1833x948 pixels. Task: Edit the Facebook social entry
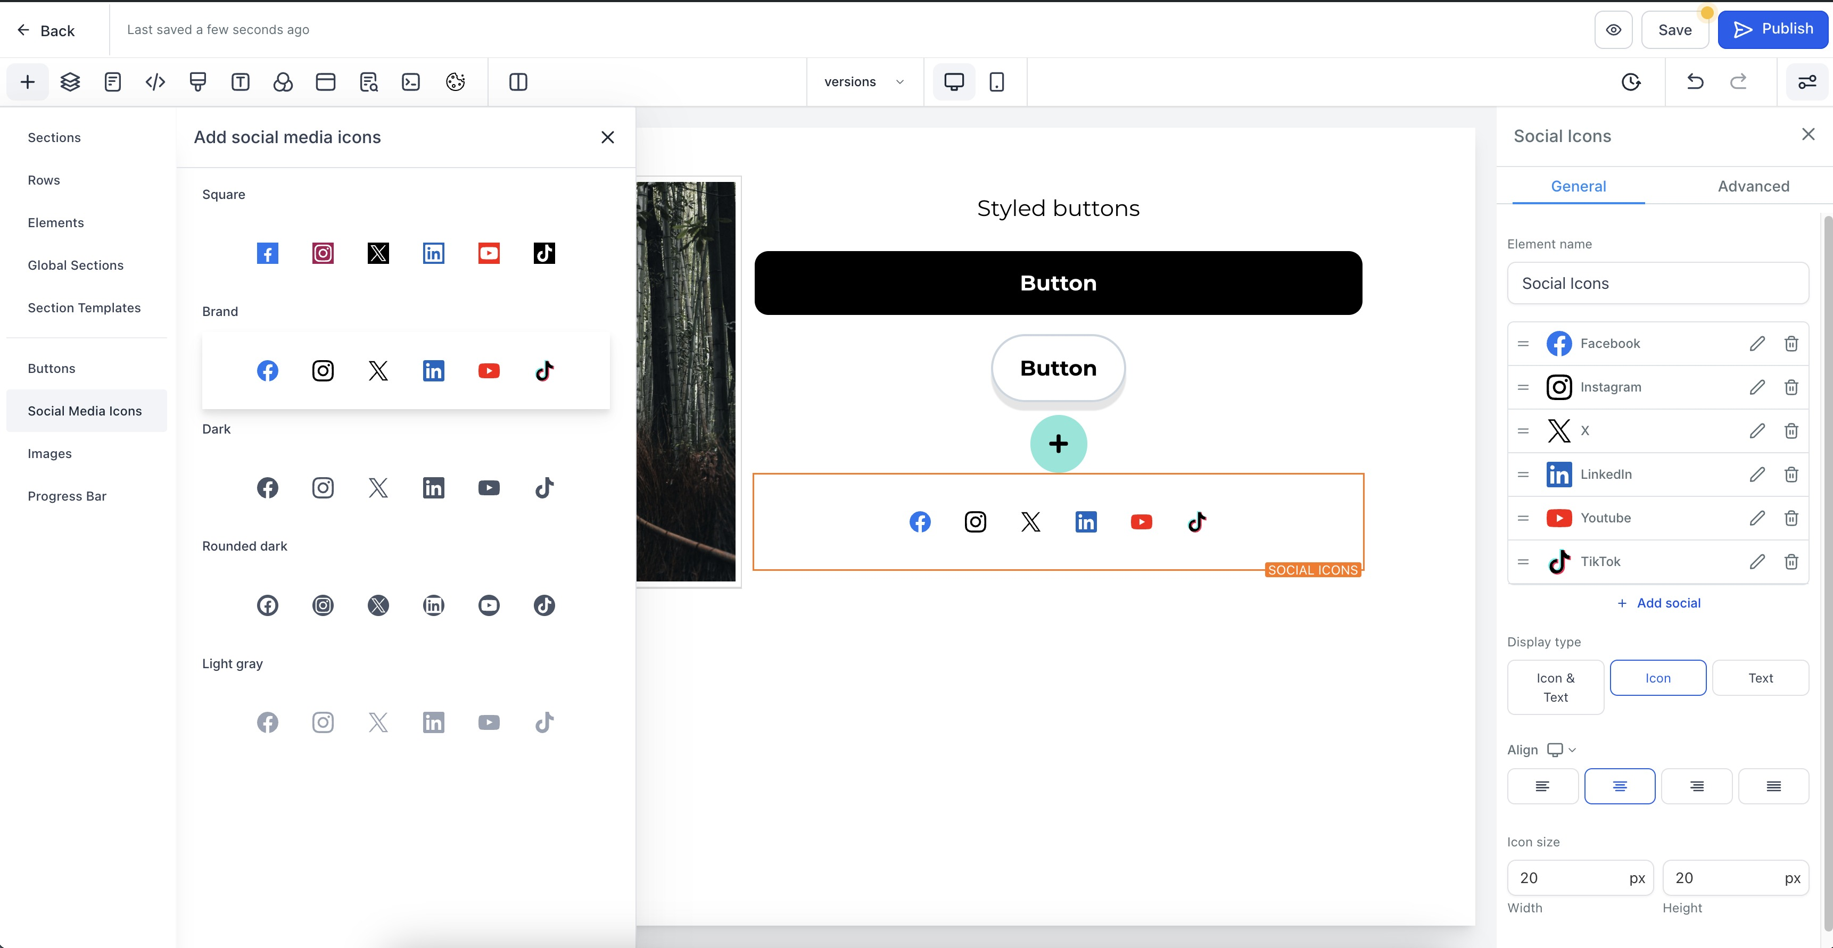(1757, 344)
